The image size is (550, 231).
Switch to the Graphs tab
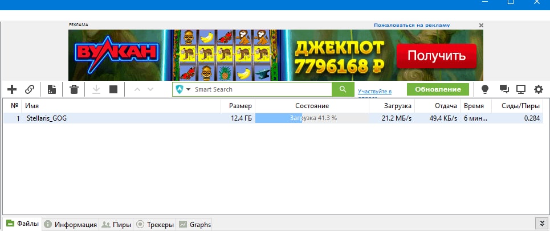point(194,224)
